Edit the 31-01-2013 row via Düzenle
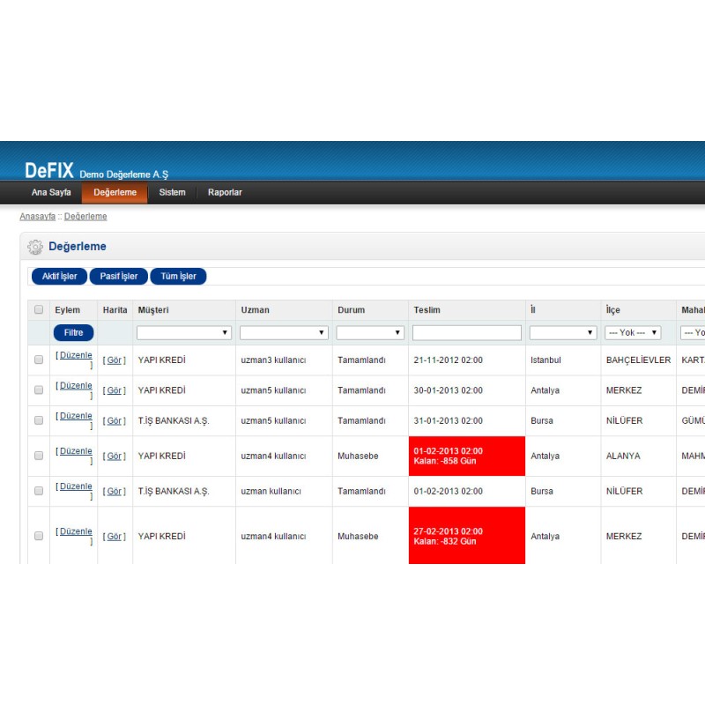The height and width of the screenshot is (705, 705). [x=76, y=416]
